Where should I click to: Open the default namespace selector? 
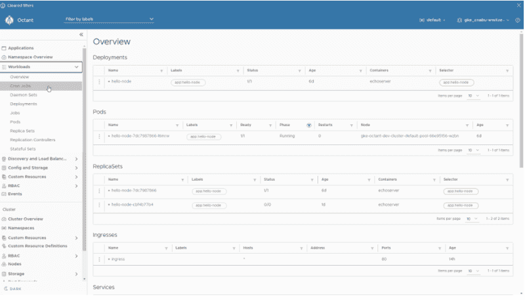coord(432,20)
